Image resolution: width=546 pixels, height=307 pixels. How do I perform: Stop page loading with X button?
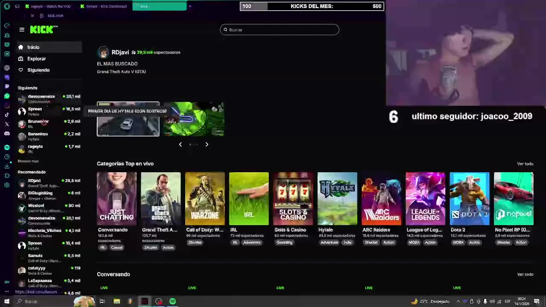(x=32, y=16)
